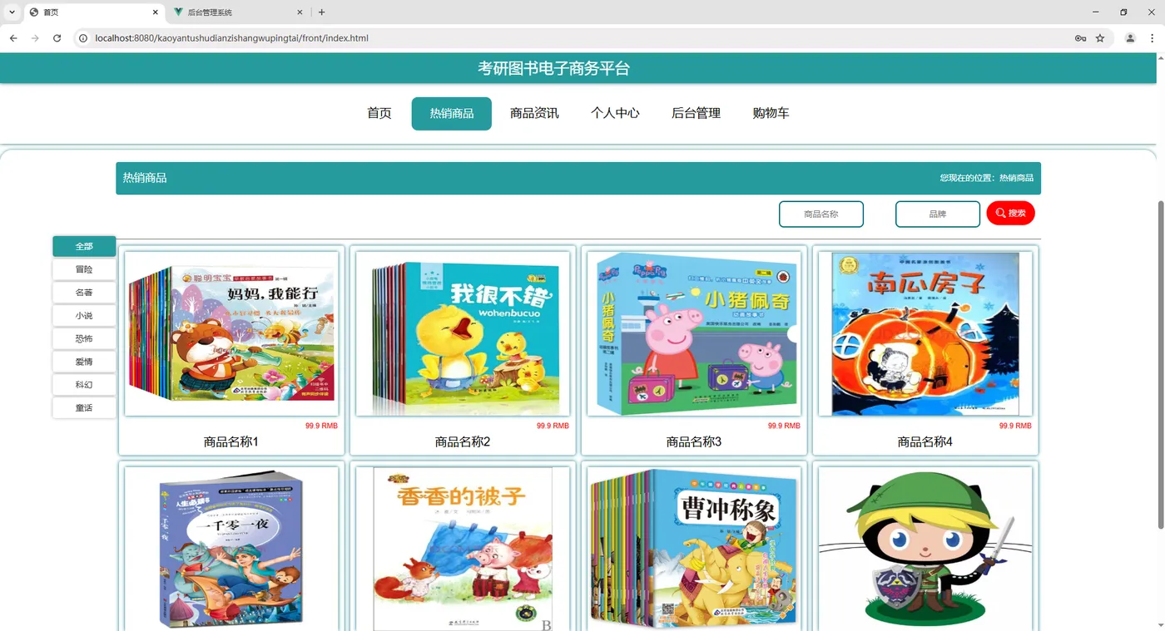
Task: Open 个人中心 navigation item
Action: [x=615, y=113]
